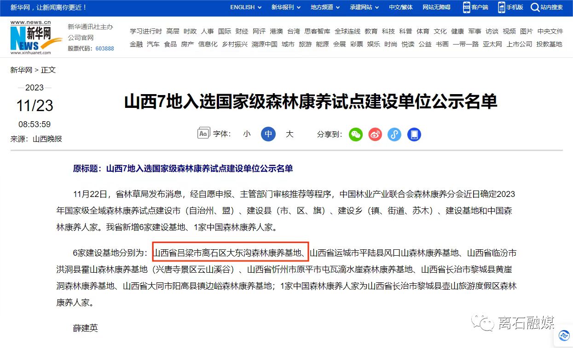Image resolution: width=573 pixels, height=348 pixels.
Task: Open the 新华报刊 dropdown menu
Action: (286, 7)
